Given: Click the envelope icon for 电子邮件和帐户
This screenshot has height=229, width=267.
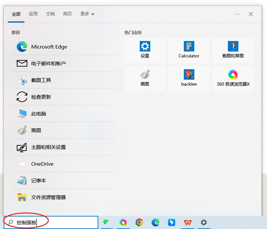Looking at the screenshot, I should pos(22,63).
